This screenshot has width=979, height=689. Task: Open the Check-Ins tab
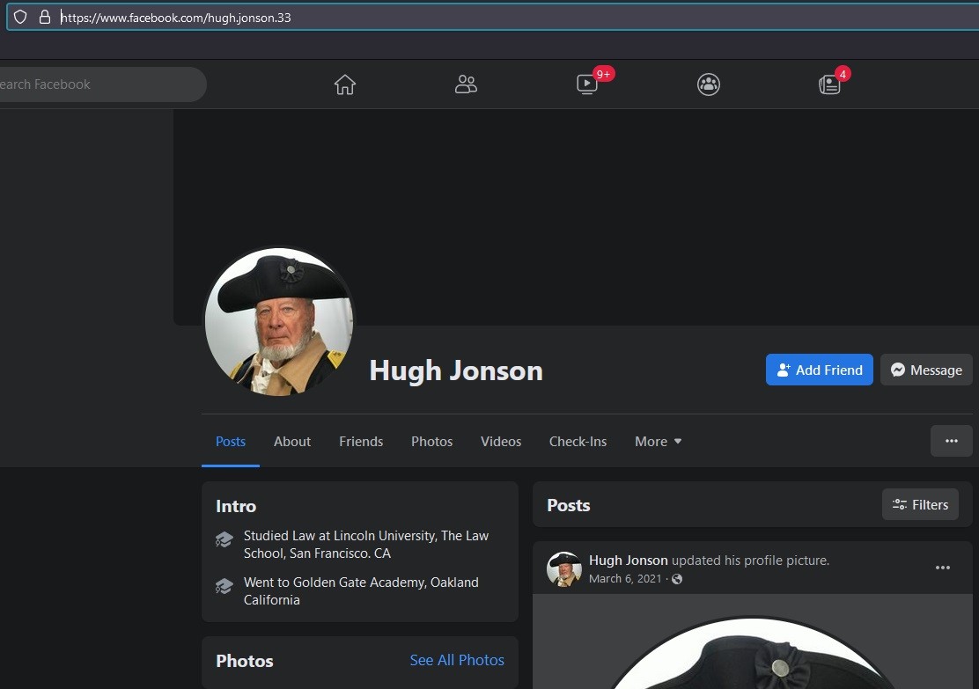(578, 442)
